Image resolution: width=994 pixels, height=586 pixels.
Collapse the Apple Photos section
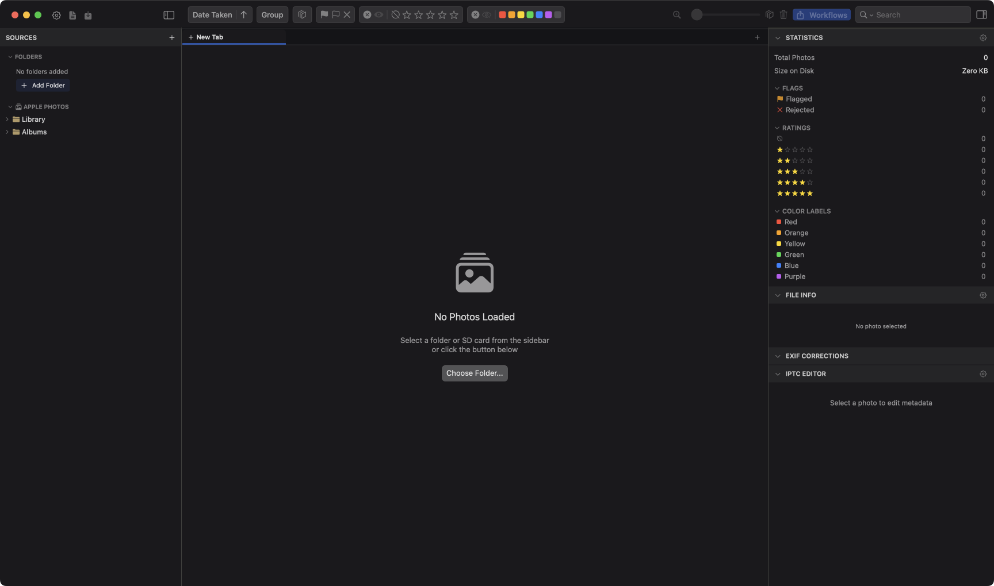click(x=10, y=107)
